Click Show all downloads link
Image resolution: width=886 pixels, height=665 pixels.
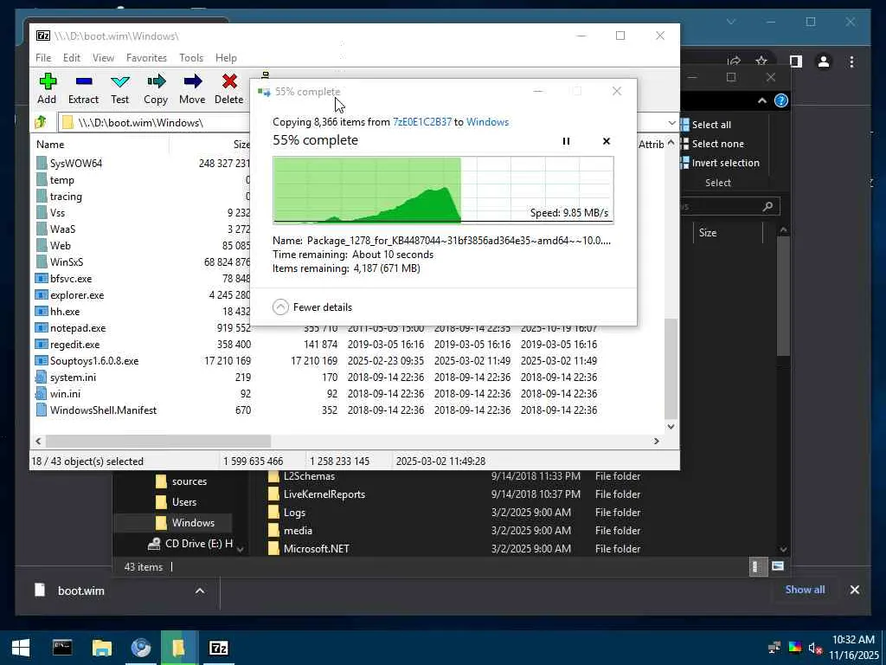[x=805, y=589]
